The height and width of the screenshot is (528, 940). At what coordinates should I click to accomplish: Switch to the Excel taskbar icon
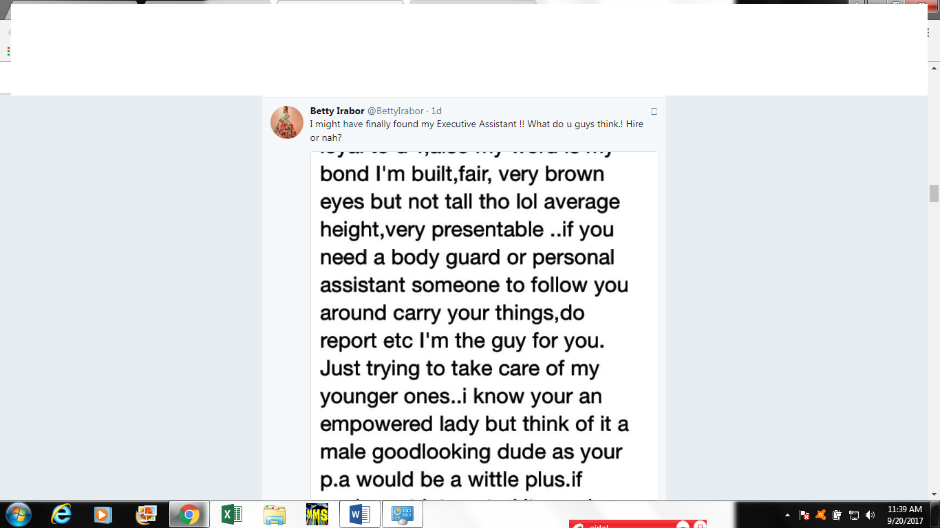231,514
